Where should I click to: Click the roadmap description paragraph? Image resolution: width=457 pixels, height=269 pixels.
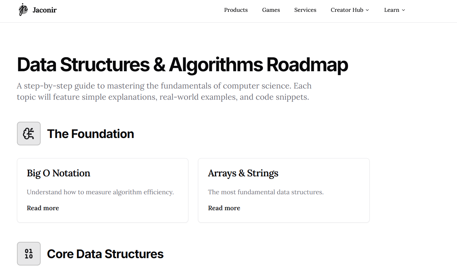pos(164,91)
